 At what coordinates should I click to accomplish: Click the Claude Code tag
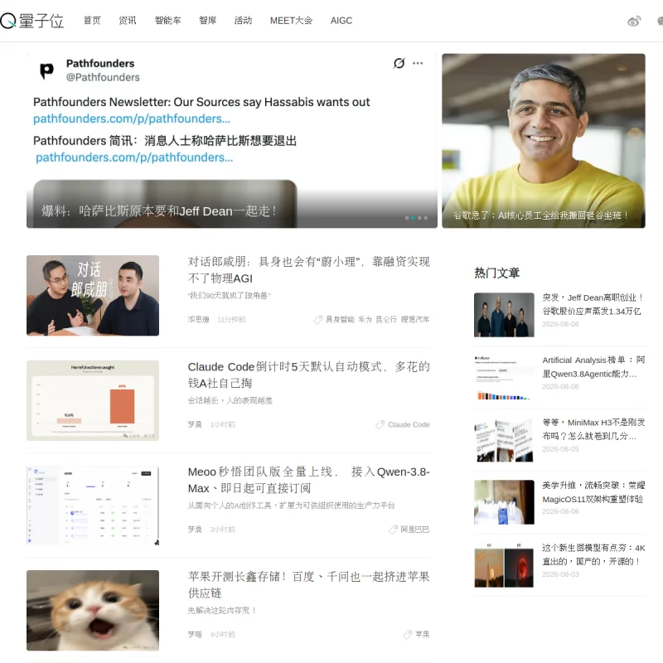coord(409,424)
